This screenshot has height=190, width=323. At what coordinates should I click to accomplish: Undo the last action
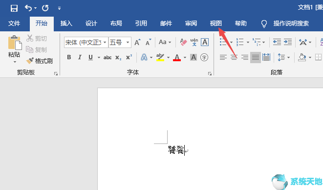click(x=28, y=8)
